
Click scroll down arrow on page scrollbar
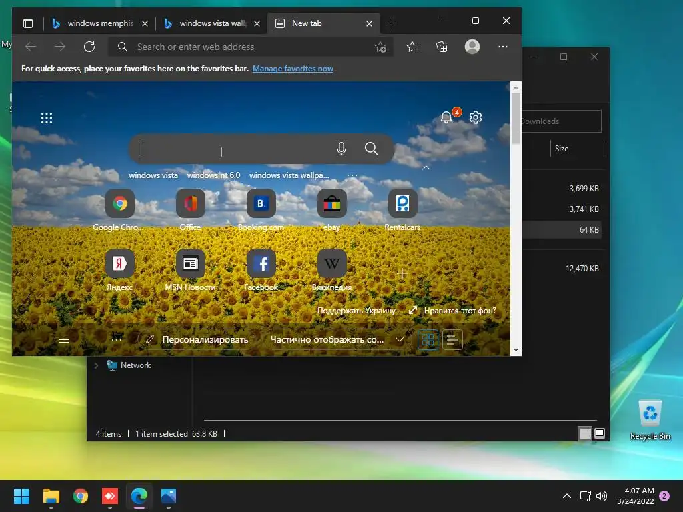click(x=516, y=350)
